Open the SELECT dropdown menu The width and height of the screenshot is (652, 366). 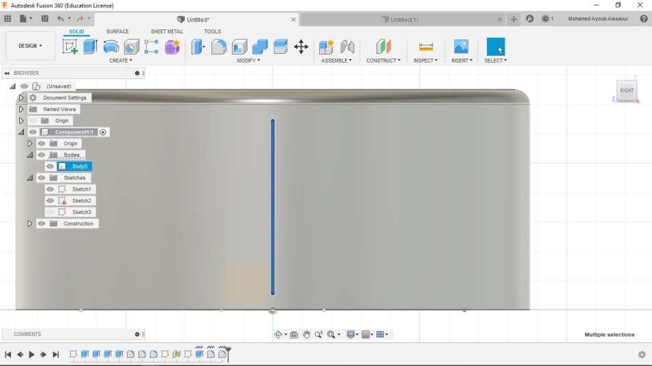click(x=496, y=61)
